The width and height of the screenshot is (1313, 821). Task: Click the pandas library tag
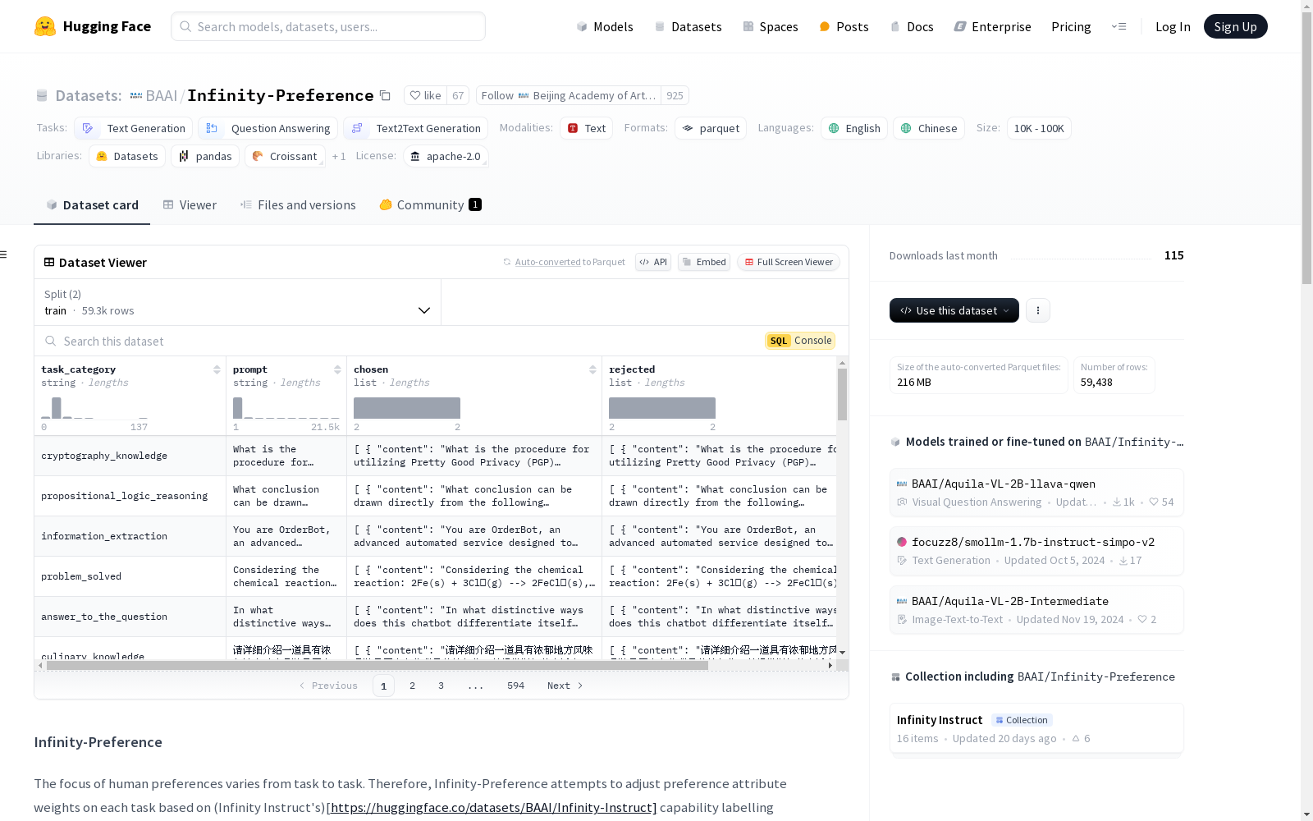click(205, 156)
